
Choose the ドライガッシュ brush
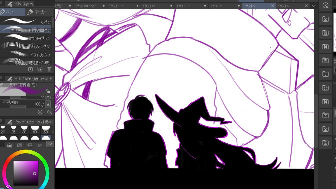click(25, 53)
